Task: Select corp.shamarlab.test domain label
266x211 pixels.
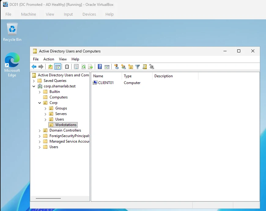Action: 60,86
